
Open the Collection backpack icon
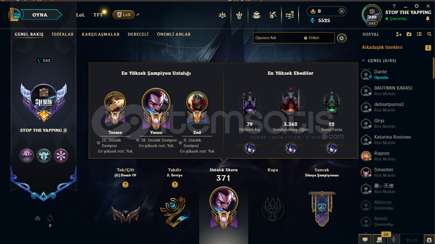point(256,15)
